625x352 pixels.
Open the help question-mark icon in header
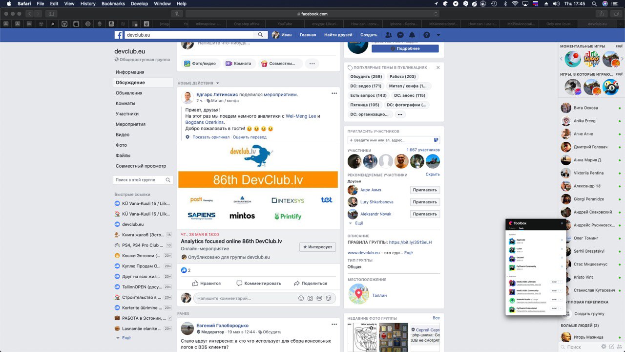pos(427,35)
